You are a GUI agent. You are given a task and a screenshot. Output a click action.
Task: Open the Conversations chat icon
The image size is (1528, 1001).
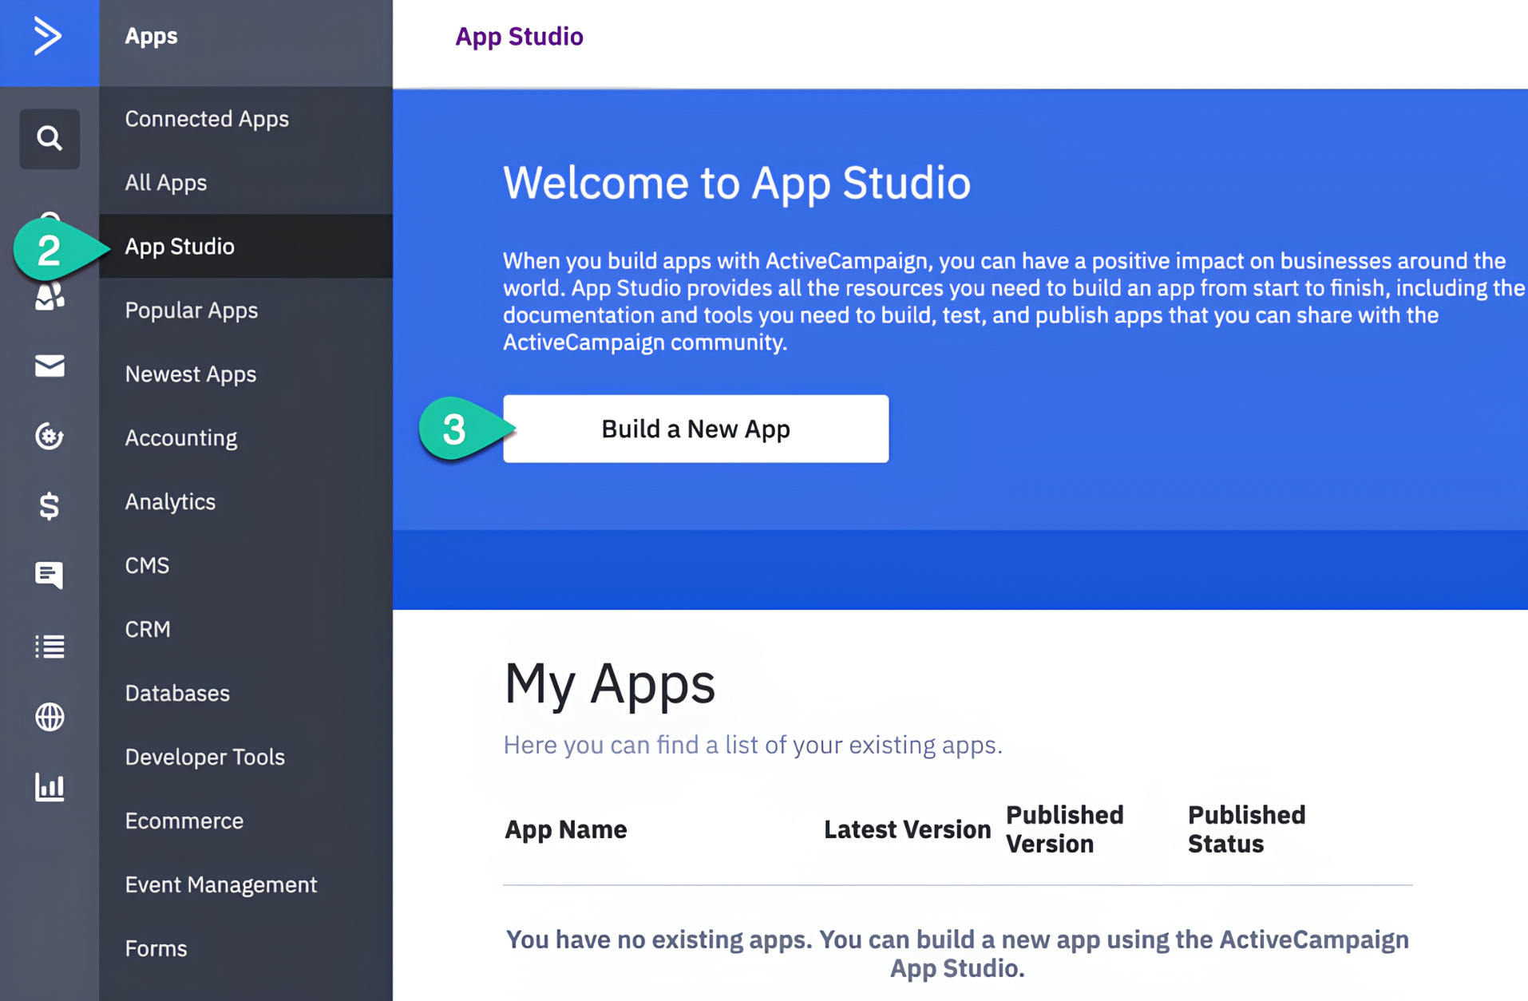(49, 576)
